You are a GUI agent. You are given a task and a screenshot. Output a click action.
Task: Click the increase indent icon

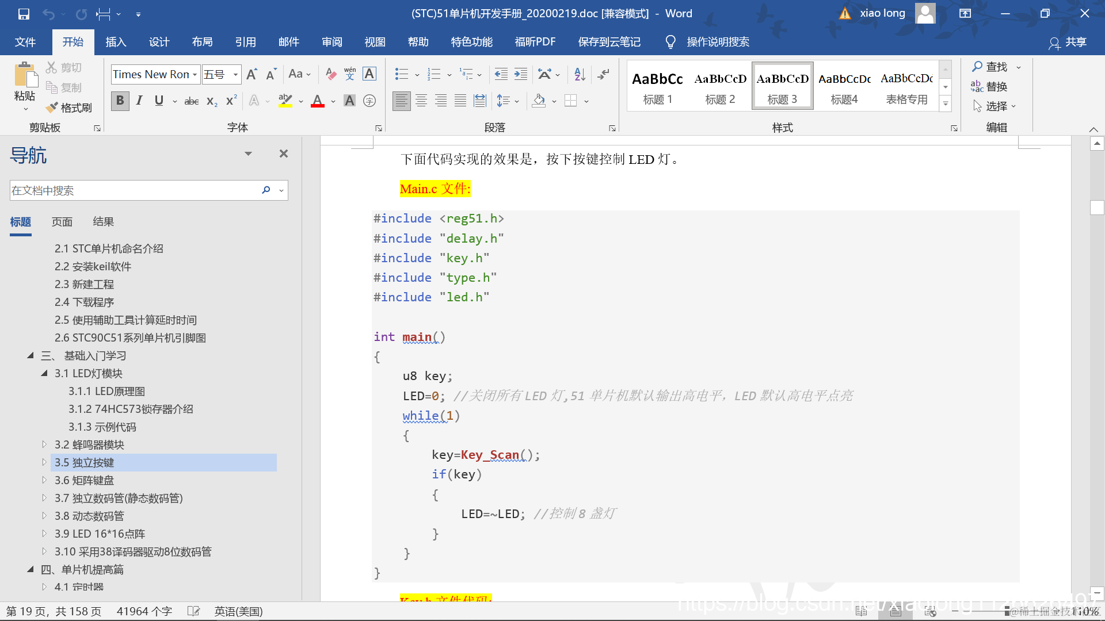pyautogui.click(x=521, y=74)
